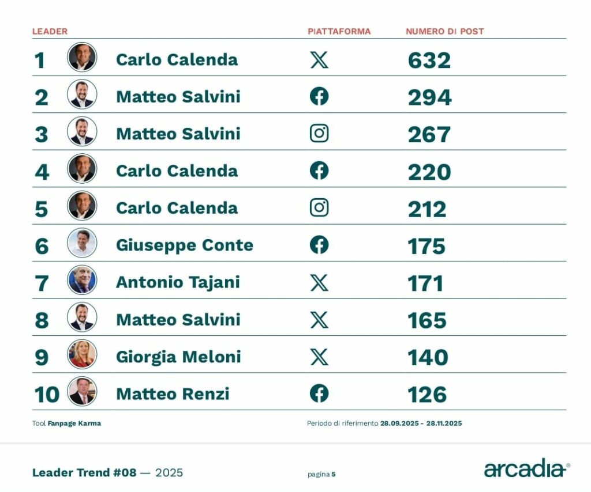Screen dimensions: 591x492
Task: Click the Instagram icon beside the 267 posts
Action: click(x=319, y=133)
